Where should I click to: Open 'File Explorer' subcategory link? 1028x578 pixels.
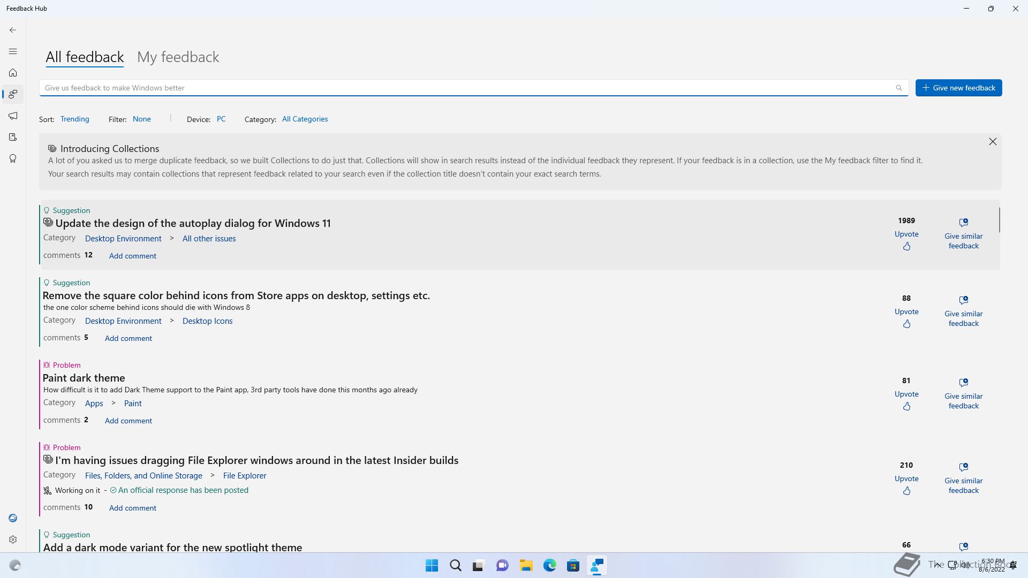(x=245, y=476)
